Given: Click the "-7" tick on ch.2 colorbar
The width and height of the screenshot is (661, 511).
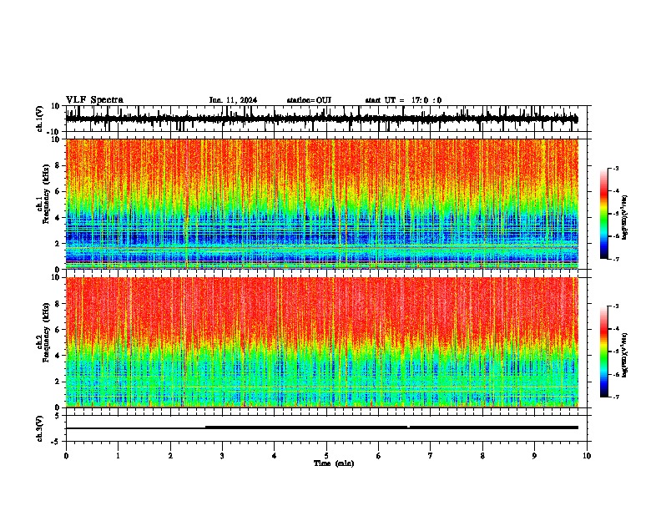Looking at the screenshot, I should tap(616, 397).
